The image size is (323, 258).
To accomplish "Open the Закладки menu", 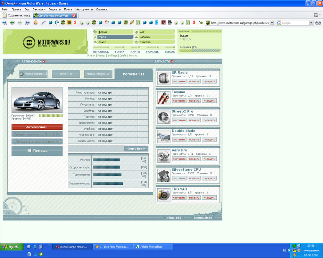I will point(39,9).
